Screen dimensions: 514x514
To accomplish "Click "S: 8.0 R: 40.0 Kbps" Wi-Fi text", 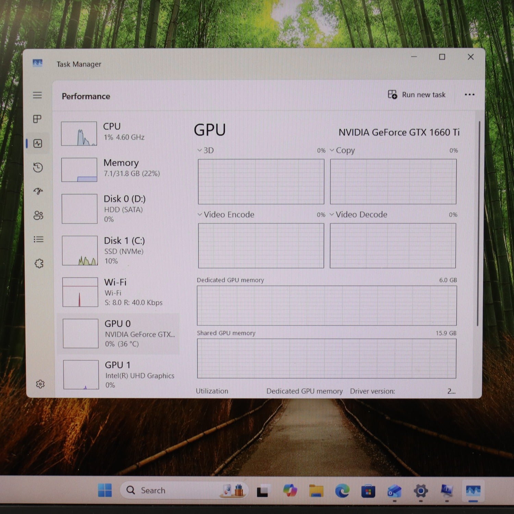I will [133, 303].
